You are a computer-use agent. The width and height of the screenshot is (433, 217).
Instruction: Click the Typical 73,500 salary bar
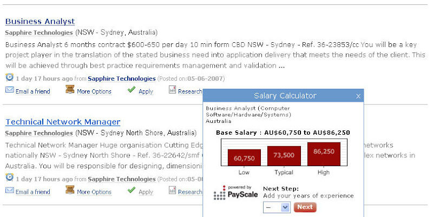click(x=284, y=155)
